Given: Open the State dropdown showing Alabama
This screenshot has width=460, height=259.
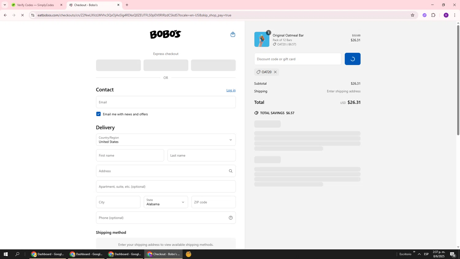Looking at the screenshot, I should (166, 202).
